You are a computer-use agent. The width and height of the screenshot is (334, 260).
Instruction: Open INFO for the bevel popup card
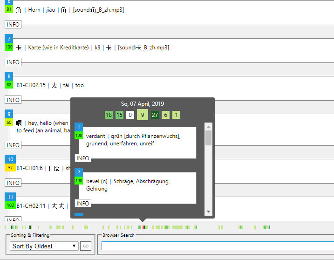83,203
